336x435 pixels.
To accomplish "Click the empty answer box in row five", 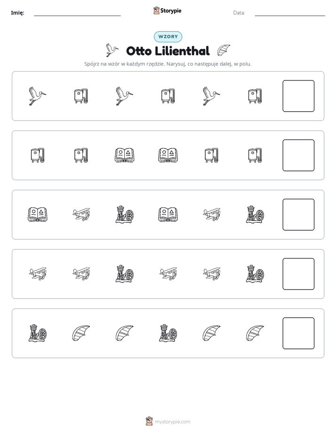I will [x=298, y=333].
